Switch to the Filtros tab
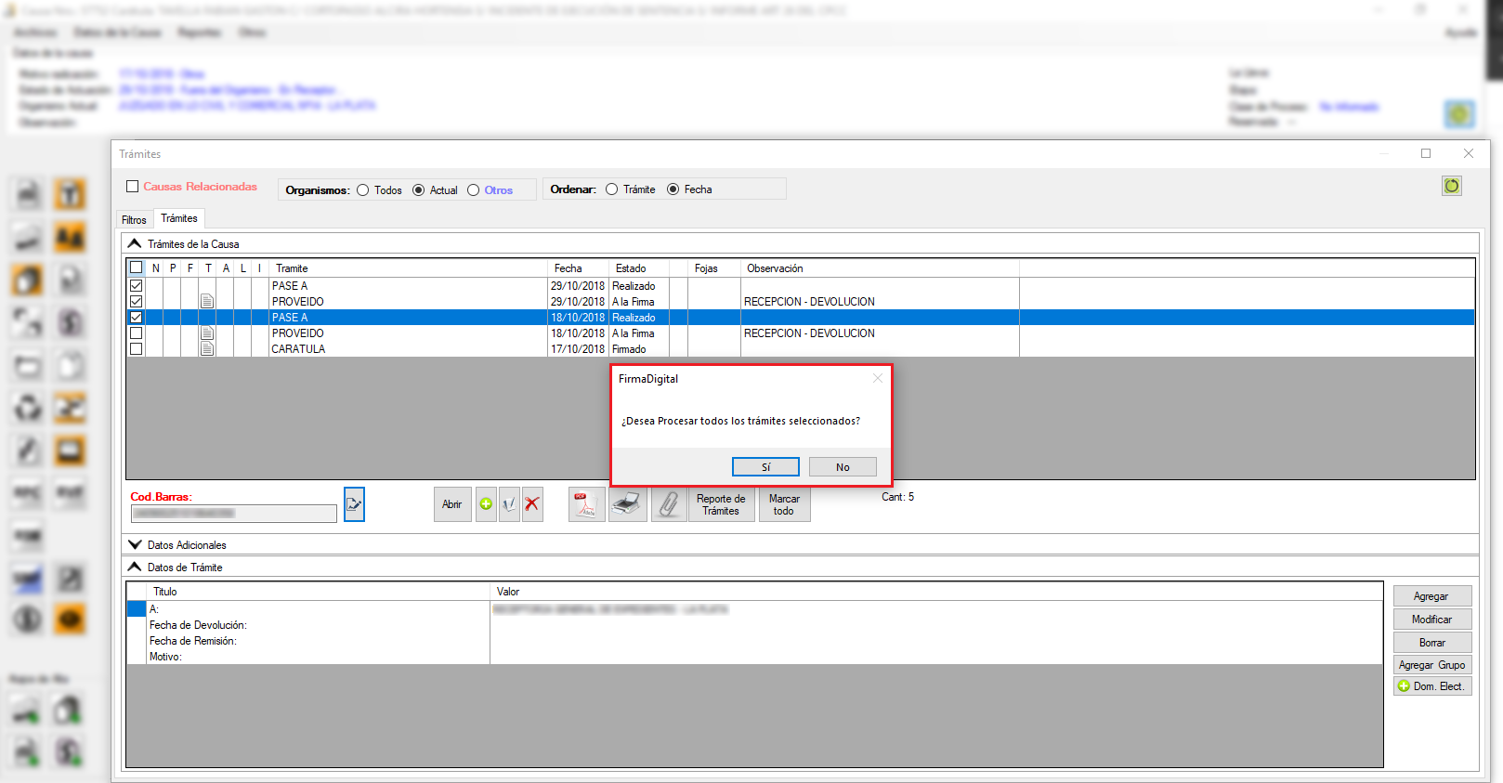The image size is (1503, 783). click(x=134, y=220)
